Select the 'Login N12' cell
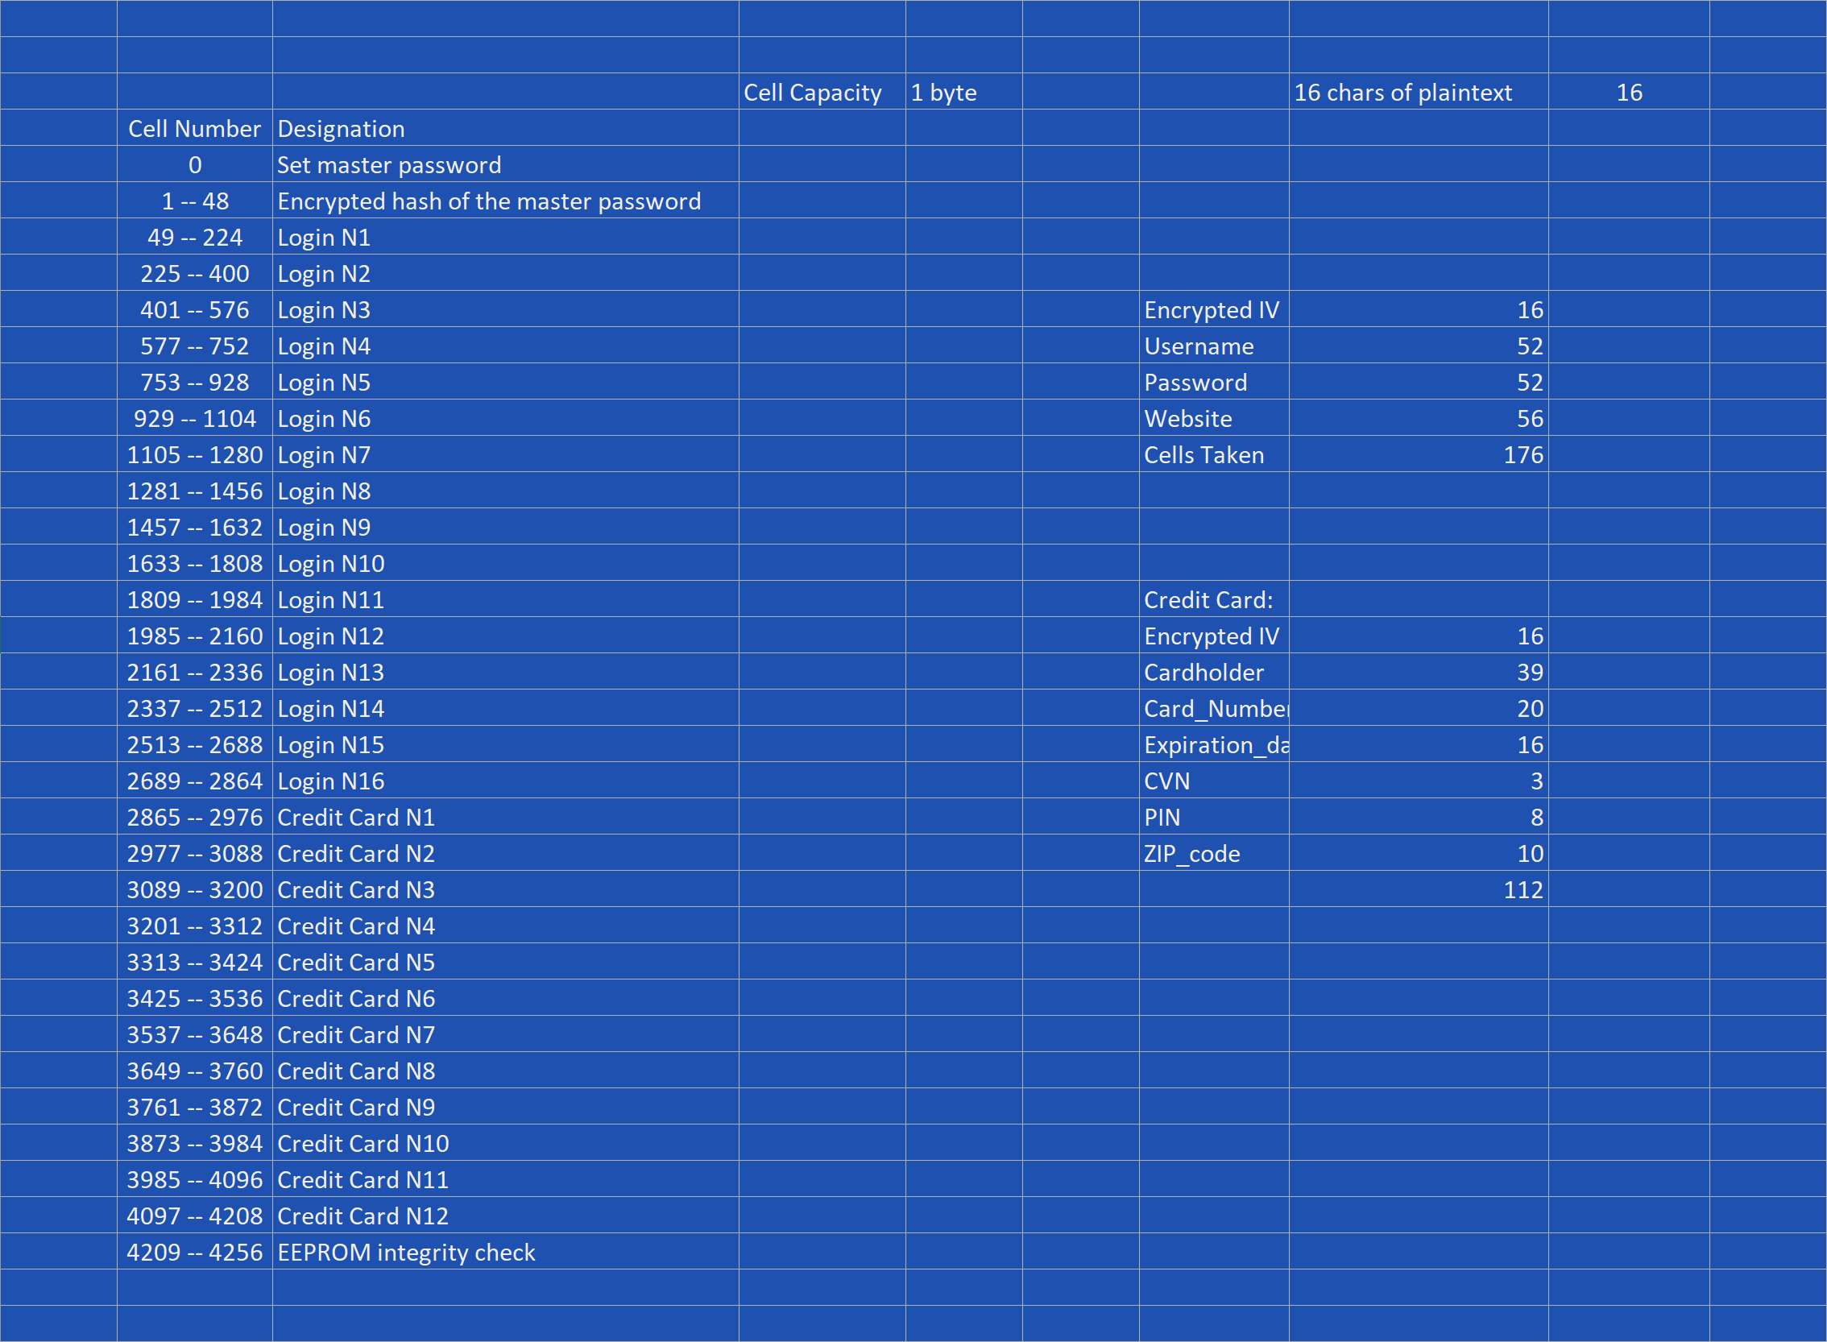1827x1342 pixels. point(505,636)
